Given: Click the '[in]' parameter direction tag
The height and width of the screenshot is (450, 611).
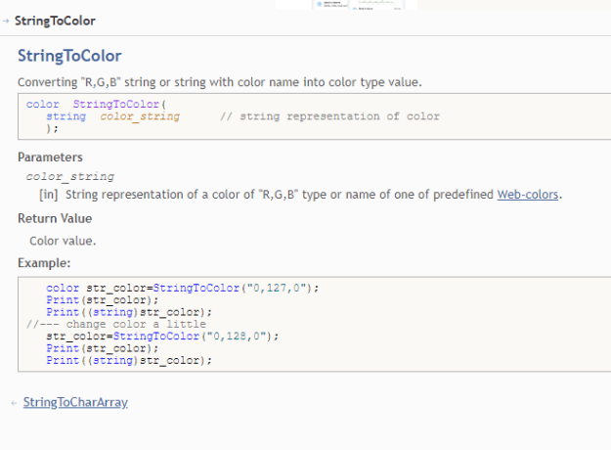Looking at the screenshot, I should [x=49, y=195].
